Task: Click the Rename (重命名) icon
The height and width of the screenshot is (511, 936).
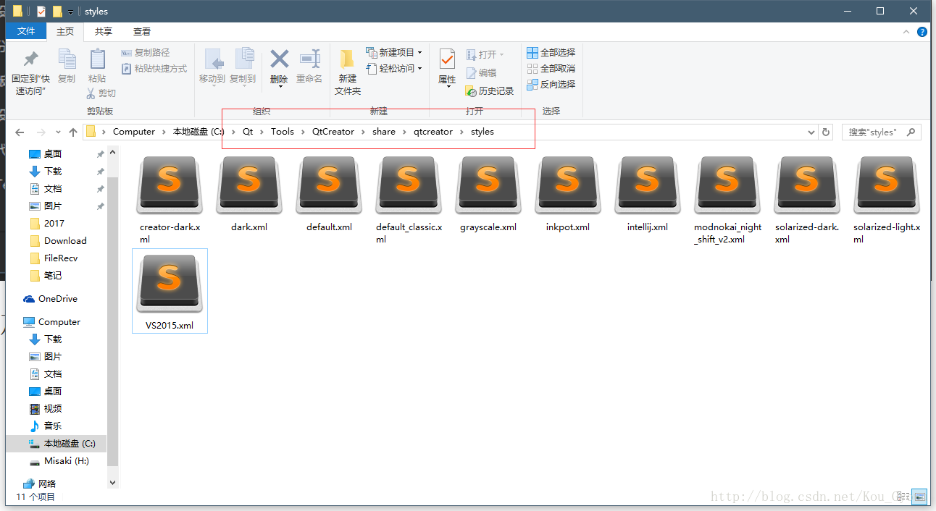Action: click(309, 59)
